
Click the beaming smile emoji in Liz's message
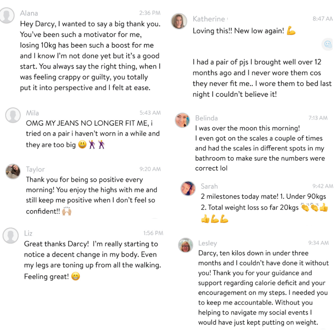coord(75,276)
